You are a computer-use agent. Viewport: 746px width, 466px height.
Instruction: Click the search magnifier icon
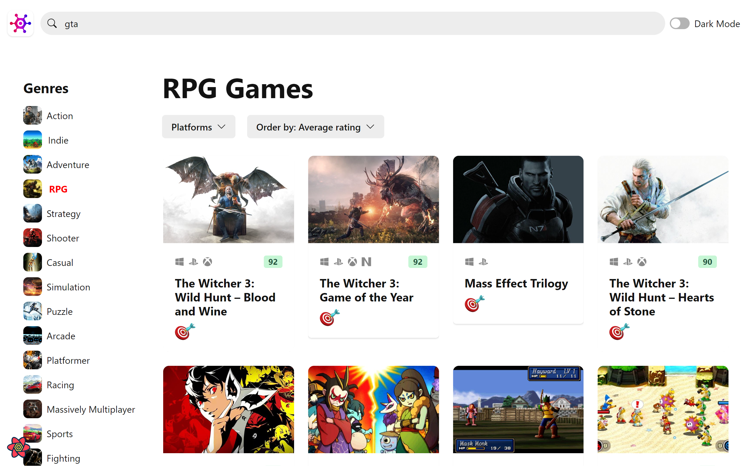point(52,23)
